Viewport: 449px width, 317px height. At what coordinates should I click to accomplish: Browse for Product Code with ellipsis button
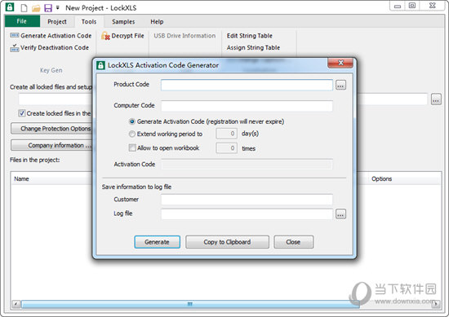click(x=340, y=85)
